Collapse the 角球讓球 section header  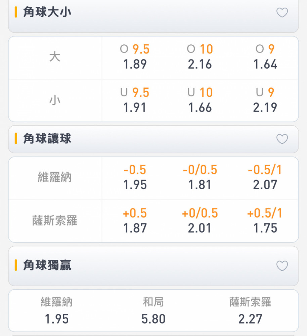[153, 139]
